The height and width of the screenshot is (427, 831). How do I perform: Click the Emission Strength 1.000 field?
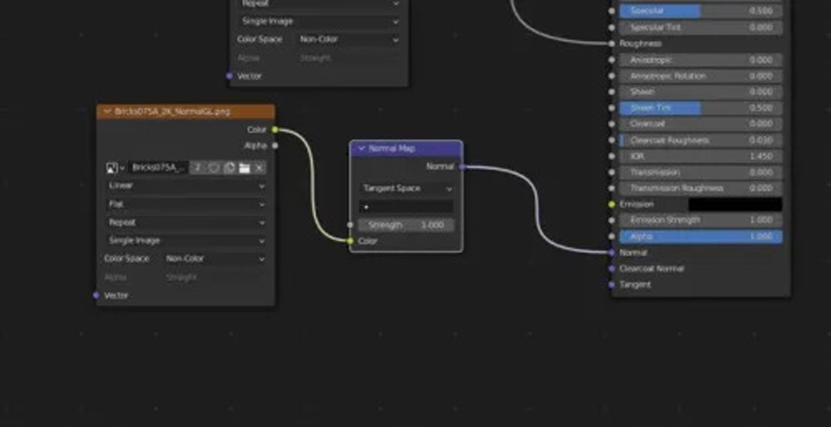701,220
